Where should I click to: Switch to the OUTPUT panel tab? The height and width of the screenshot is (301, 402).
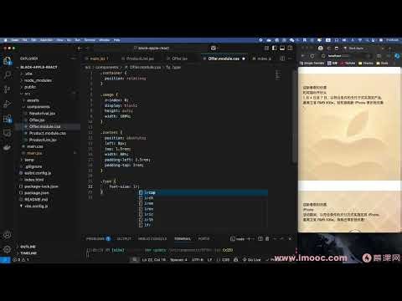124,239
